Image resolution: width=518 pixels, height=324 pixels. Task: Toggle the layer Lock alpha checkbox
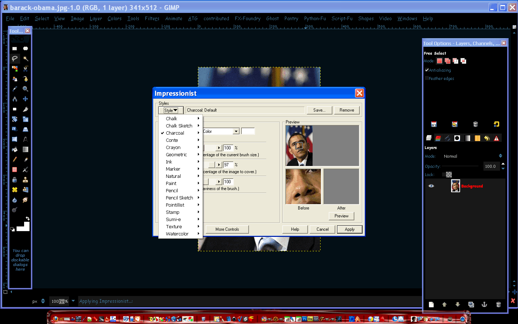click(444, 175)
